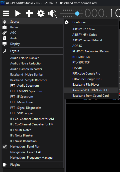This screenshot has height=172, width=120.
Task: Click the Plugins puzzle piece icon
Action: [x=5, y=165]
